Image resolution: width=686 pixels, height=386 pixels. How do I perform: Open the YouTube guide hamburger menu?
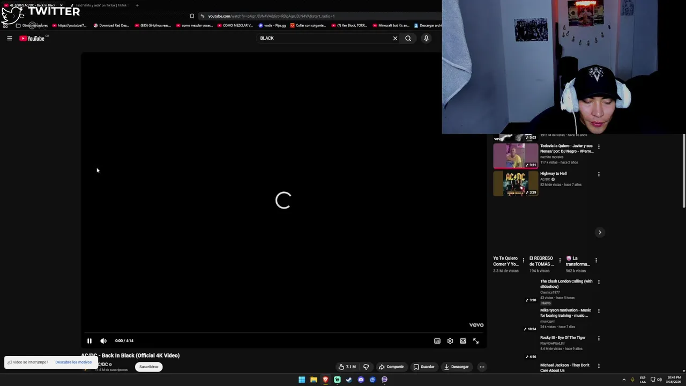point(9,38)
